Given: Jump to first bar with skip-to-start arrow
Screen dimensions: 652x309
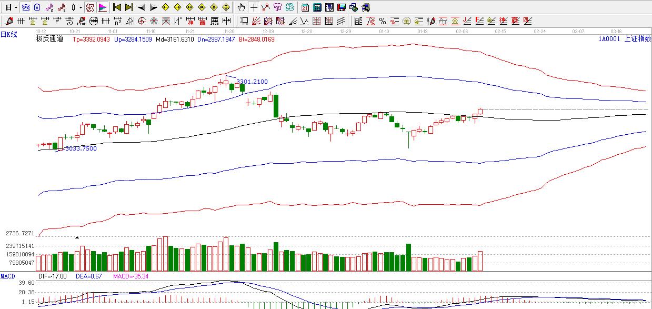Looking at the screenshot, I should point(117,7).
